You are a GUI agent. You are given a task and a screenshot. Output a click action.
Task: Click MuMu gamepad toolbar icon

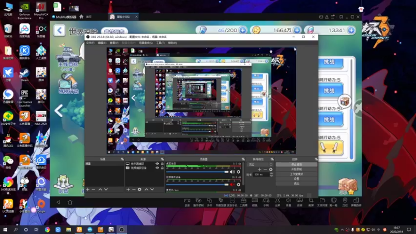pyautogui.click(x=266, y=202)
